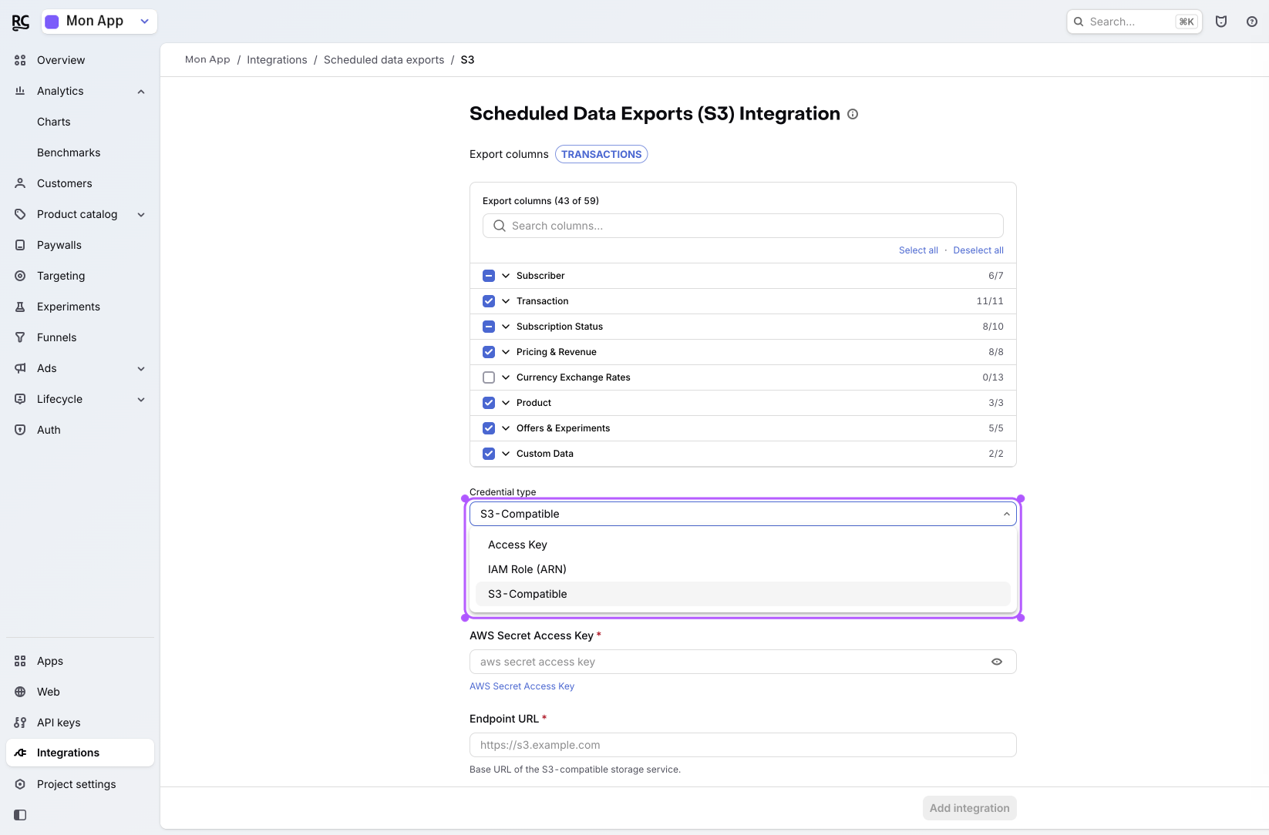Click the Web globe icon
This screenshot has width=1269, height=835.
[x=20, y=692]
